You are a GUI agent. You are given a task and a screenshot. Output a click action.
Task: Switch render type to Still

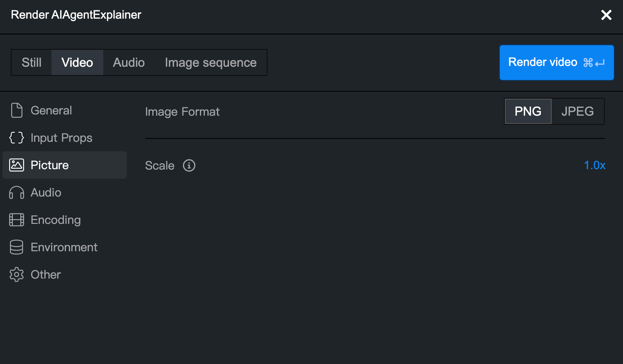pyautogui.click(x=32, y=63)
